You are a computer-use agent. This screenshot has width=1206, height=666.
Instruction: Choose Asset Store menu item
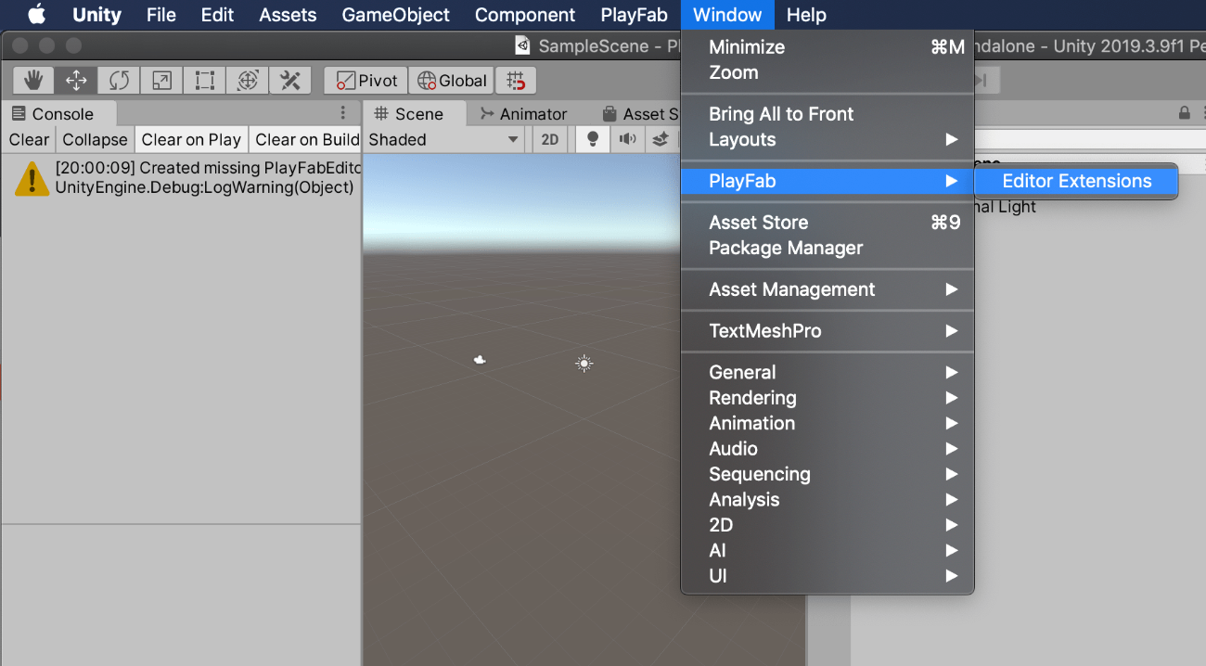[x=828, y=223]
